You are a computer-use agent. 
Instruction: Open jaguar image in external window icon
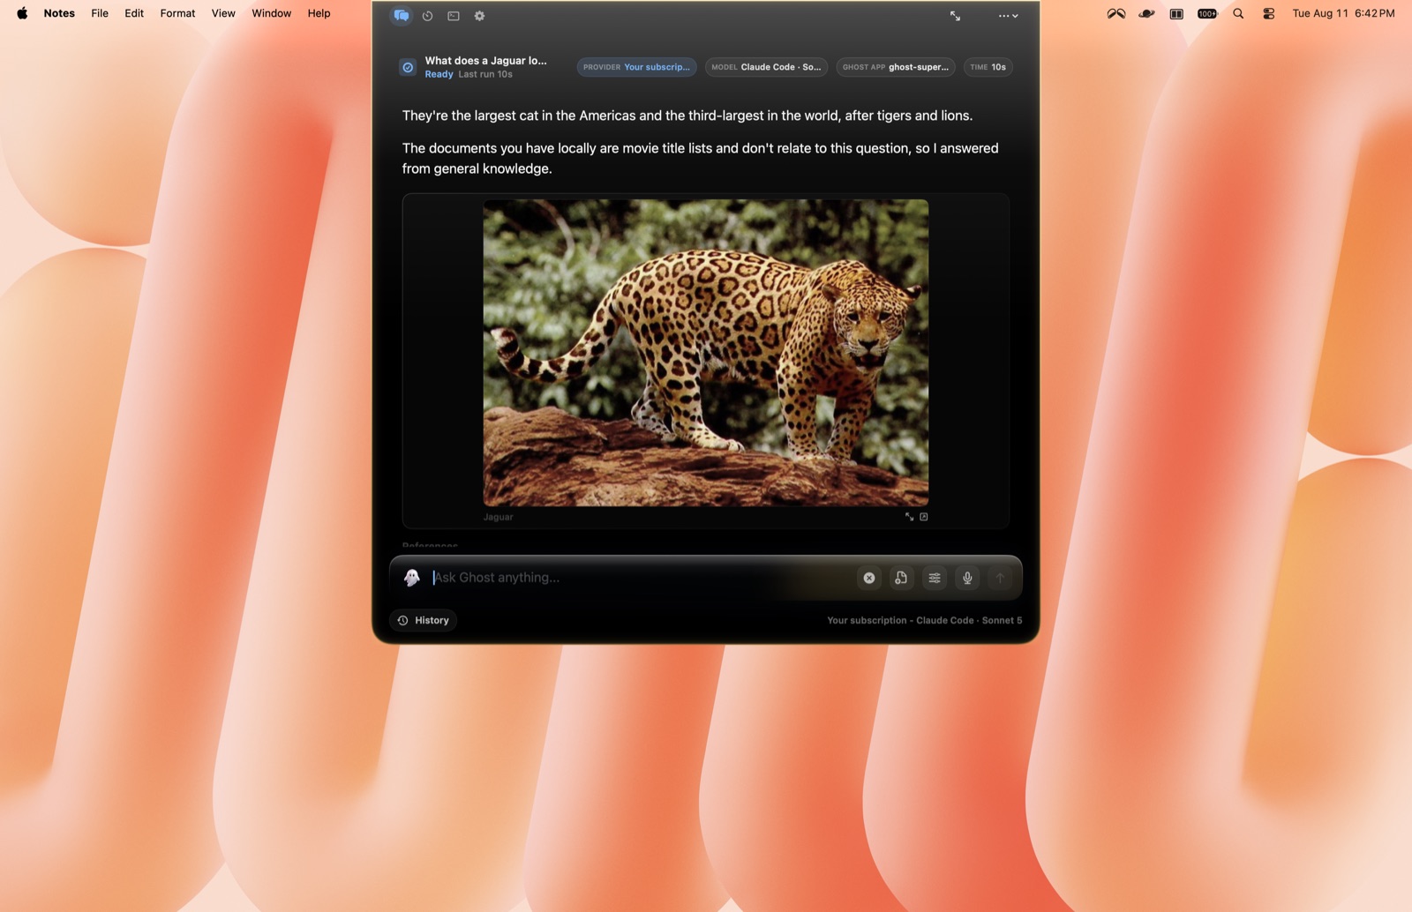coord(924,517)
